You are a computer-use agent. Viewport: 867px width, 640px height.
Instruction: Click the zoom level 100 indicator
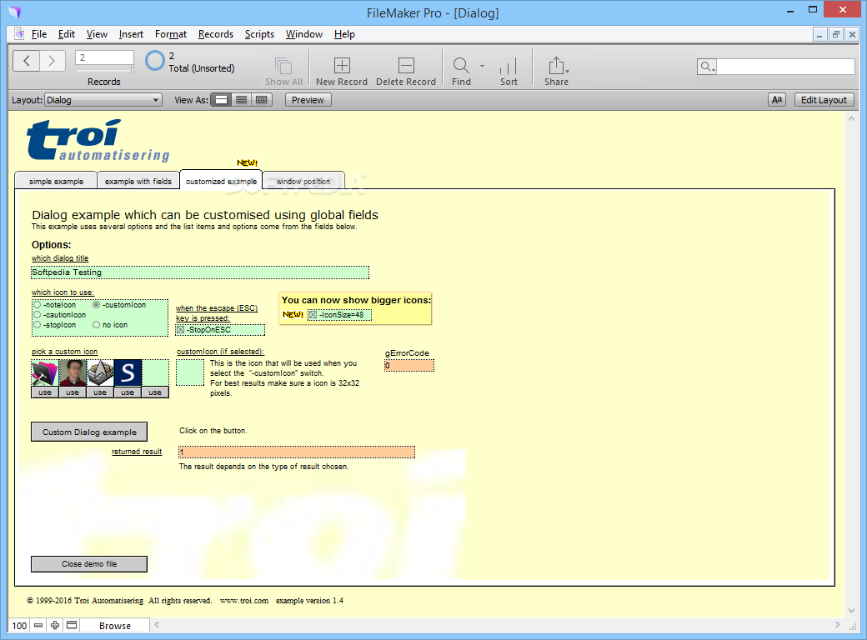(x=19, y=626)
